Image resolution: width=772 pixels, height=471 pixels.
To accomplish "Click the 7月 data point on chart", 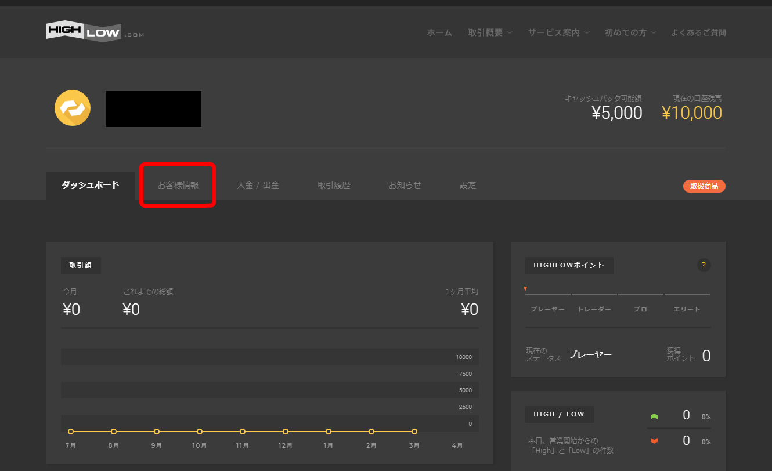I will 71,432.
